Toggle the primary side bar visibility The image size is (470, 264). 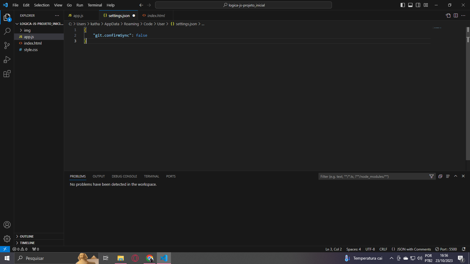(x=403, y=5)
